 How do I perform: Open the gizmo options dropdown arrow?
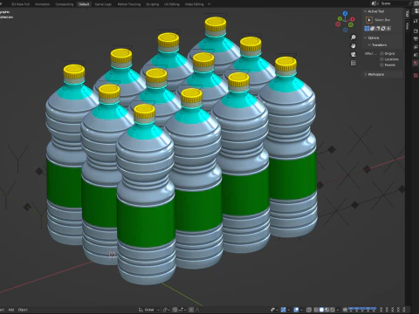pos(289,310)
